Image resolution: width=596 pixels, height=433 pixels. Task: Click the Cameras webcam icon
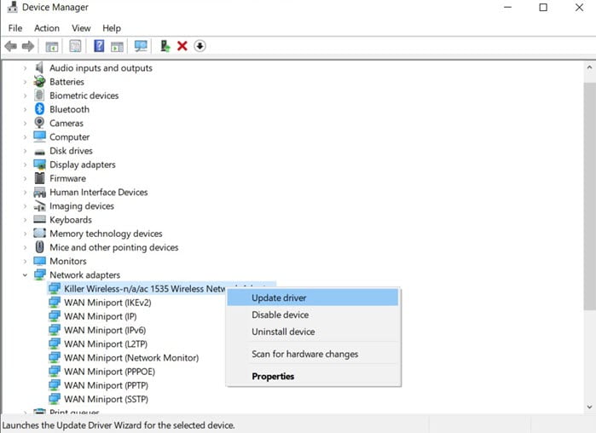pyautogui.click(x=39, y=123)
